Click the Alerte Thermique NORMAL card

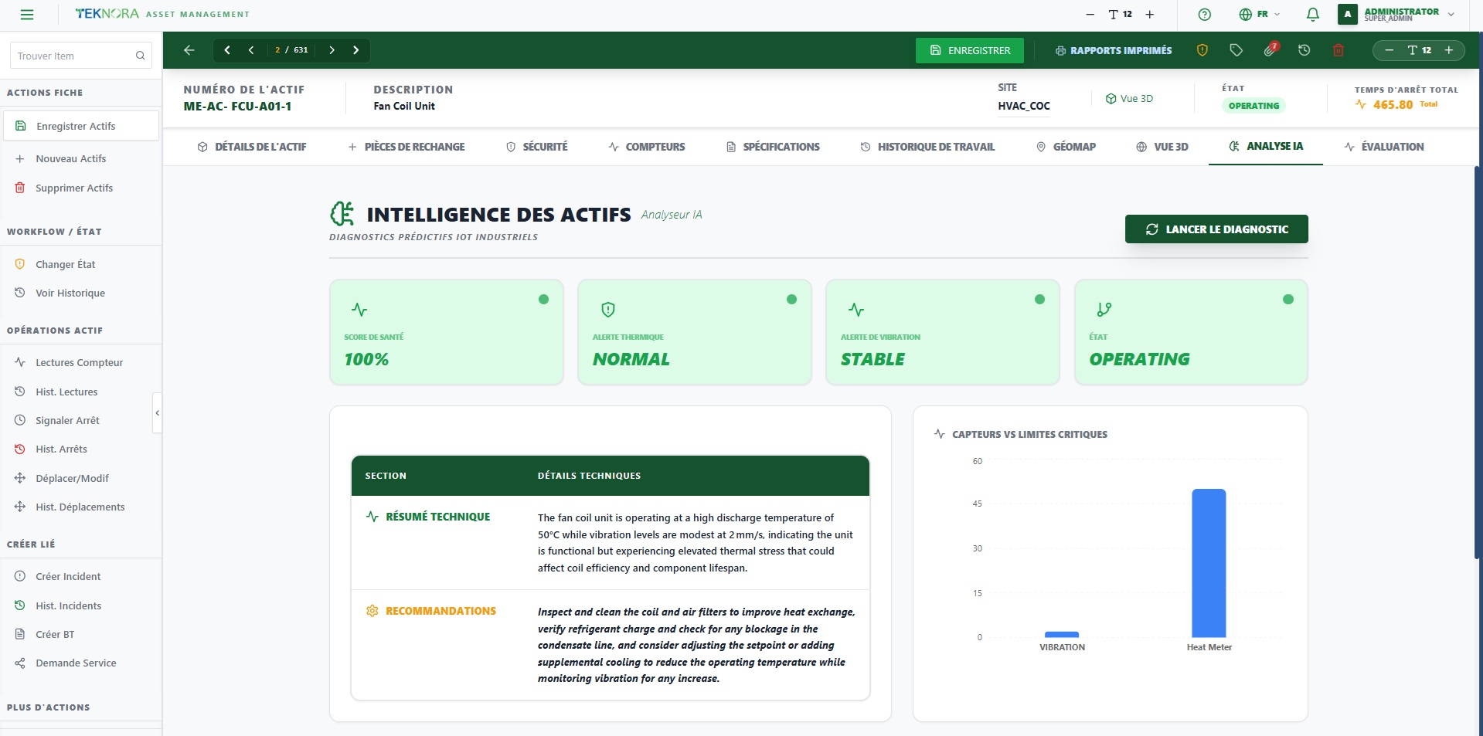point(695,332)
